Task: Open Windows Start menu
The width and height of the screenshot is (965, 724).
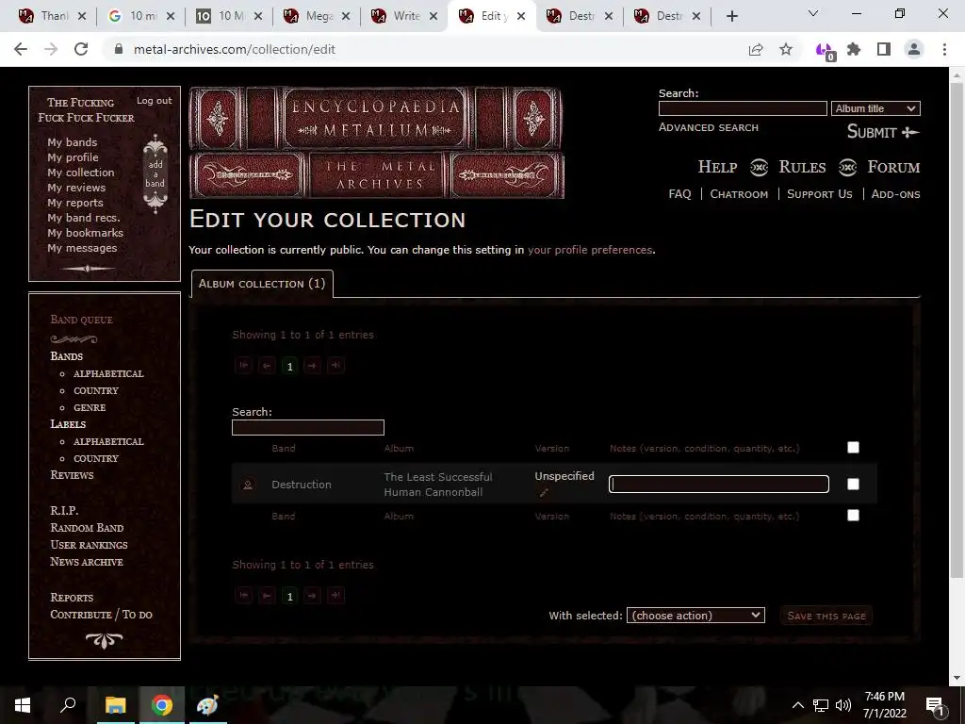Action: [23, 705]
